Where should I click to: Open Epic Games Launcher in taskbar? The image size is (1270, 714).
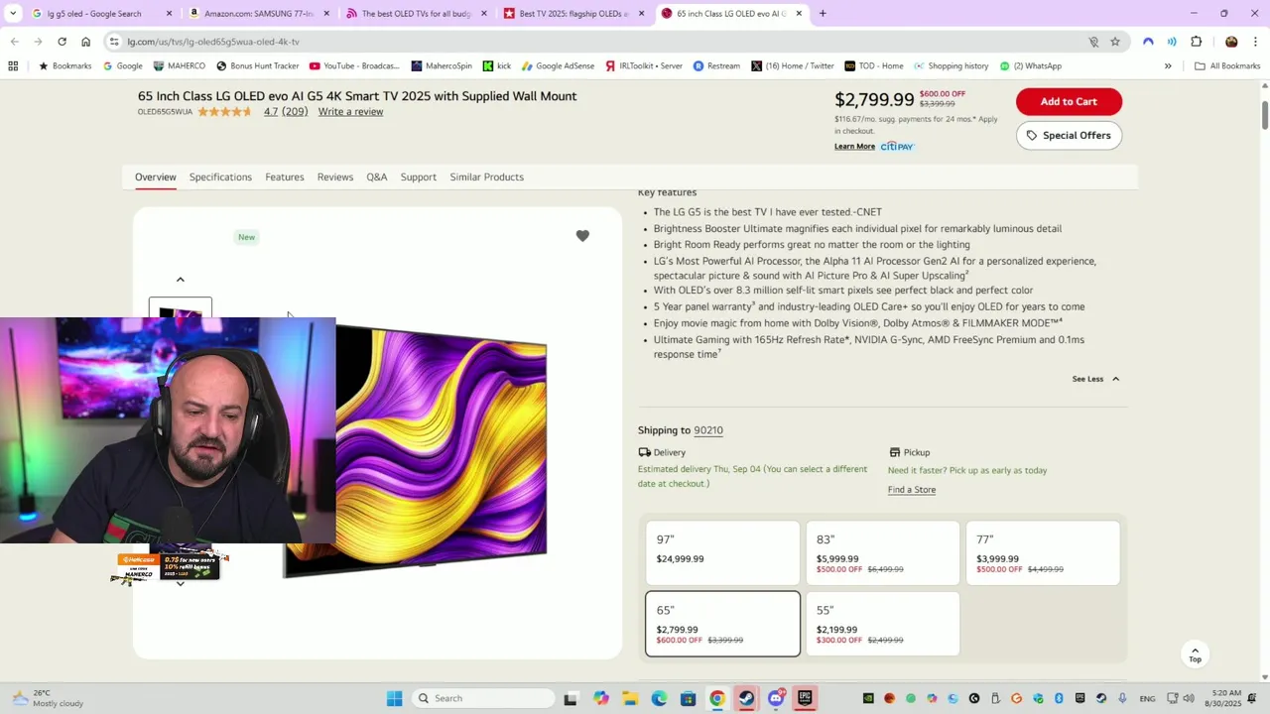(x=805, y=698)
